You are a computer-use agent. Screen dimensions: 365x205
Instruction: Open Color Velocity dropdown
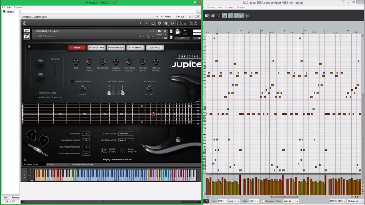(x=291, y=201)
